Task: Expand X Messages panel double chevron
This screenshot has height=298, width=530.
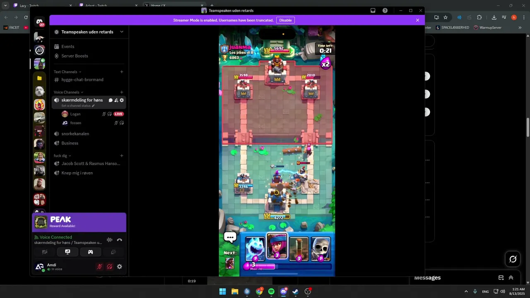Action: coord(511,278)
